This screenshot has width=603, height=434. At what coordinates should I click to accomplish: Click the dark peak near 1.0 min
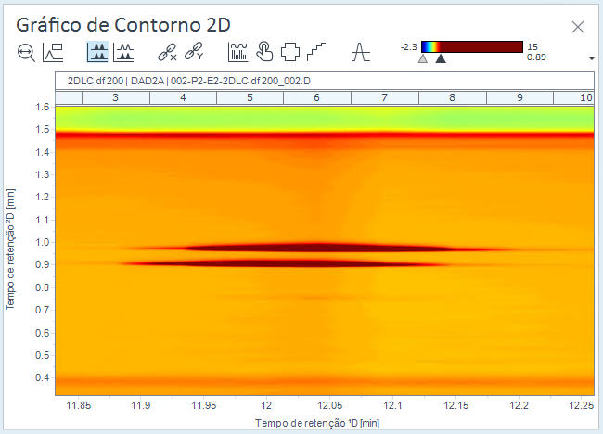click(x=318, y=248)
